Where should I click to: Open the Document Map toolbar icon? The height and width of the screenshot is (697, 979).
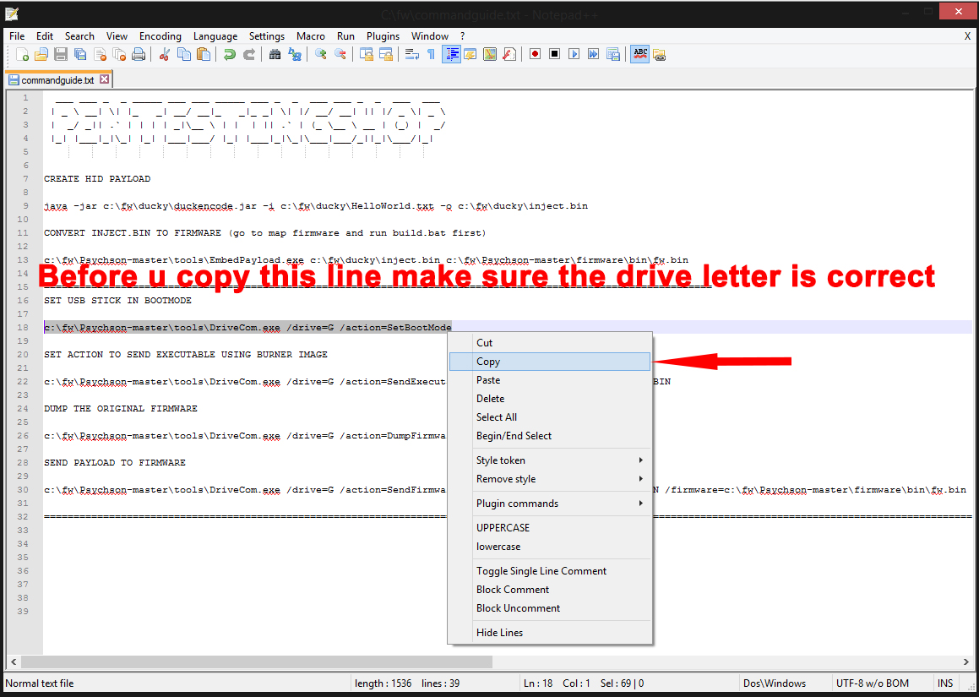click(490, 54)
